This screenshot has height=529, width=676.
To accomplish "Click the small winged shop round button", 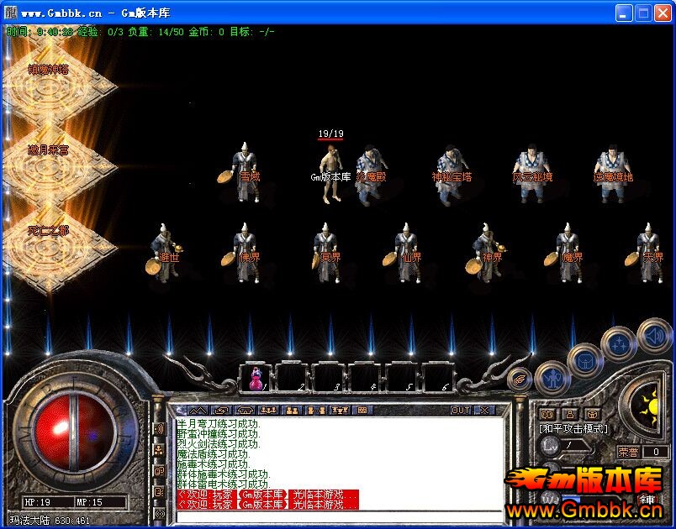I will [x=520, y=379].
